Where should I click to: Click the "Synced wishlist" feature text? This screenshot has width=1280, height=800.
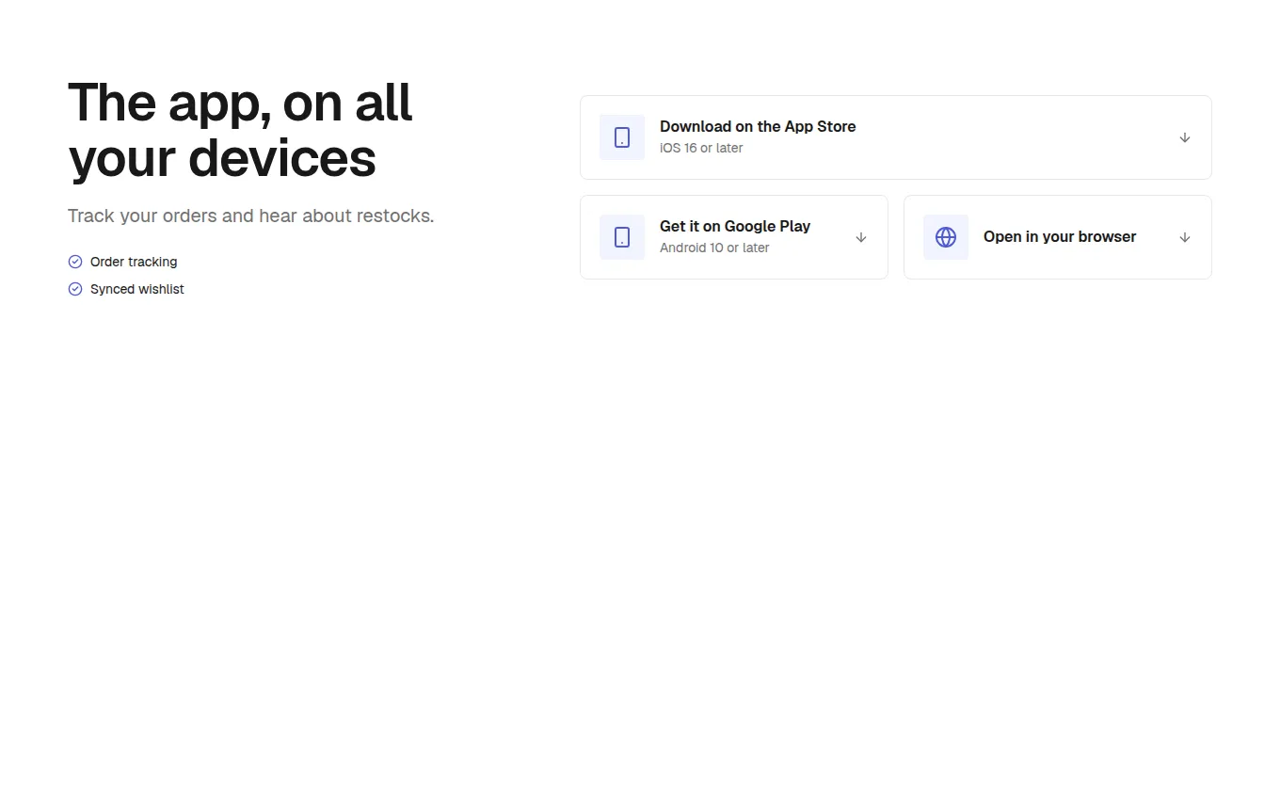tap(137, 289)
